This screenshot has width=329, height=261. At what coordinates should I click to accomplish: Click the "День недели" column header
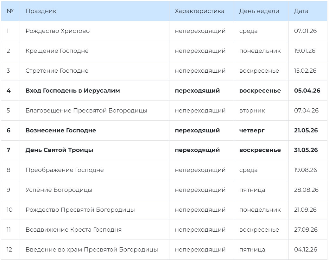259,11
